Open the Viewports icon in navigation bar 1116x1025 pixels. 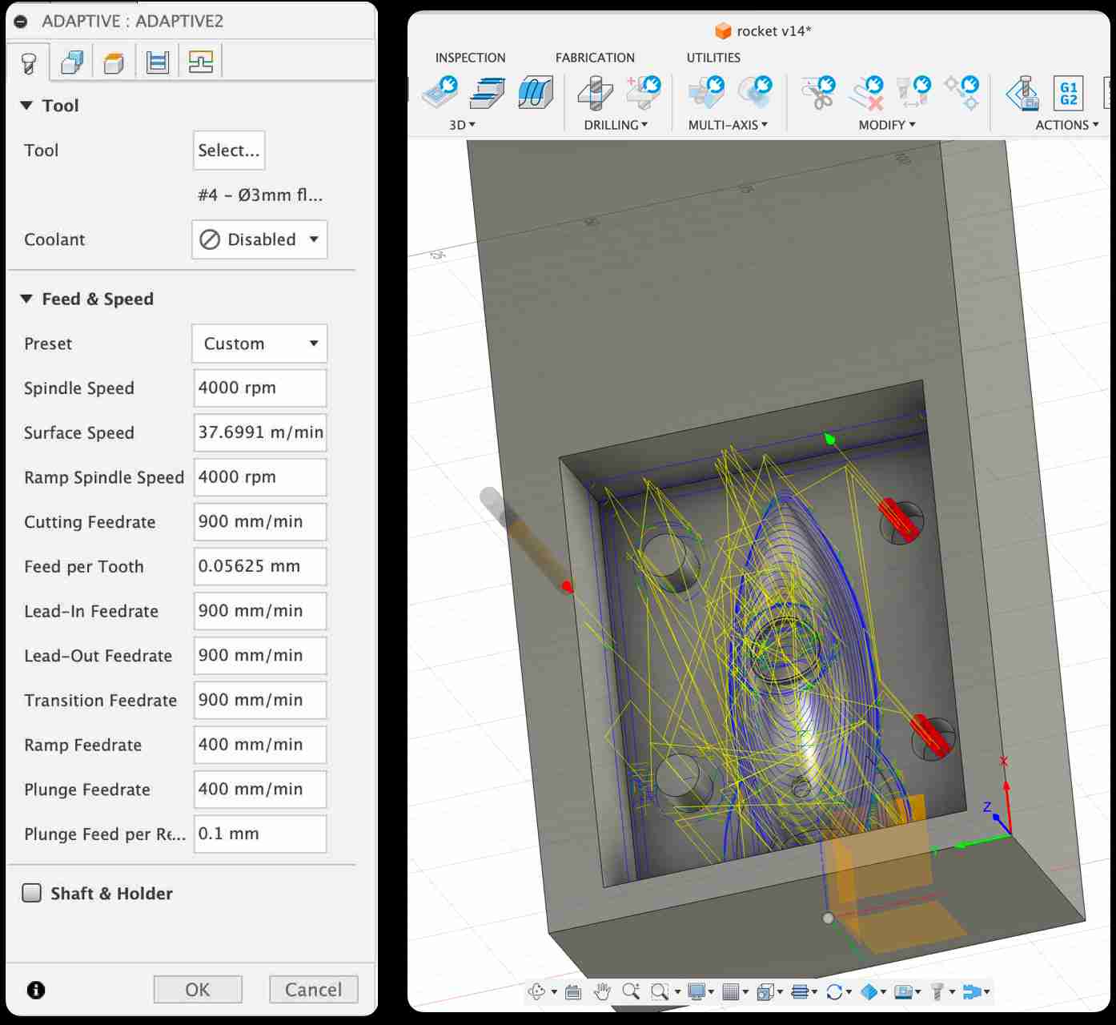pyautogui.click(x=765, y=991)
